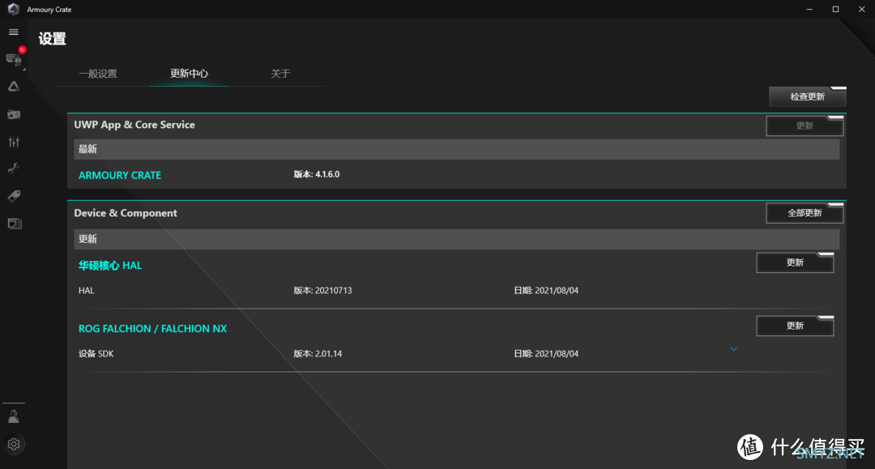Image resolution: width=875 pixels, height=469 pixels.
Task: Open the hamburger menu in sidebar
Action: pos(14,32)
